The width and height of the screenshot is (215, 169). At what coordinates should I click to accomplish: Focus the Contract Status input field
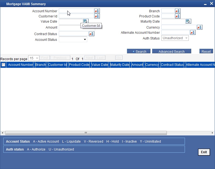74,34
